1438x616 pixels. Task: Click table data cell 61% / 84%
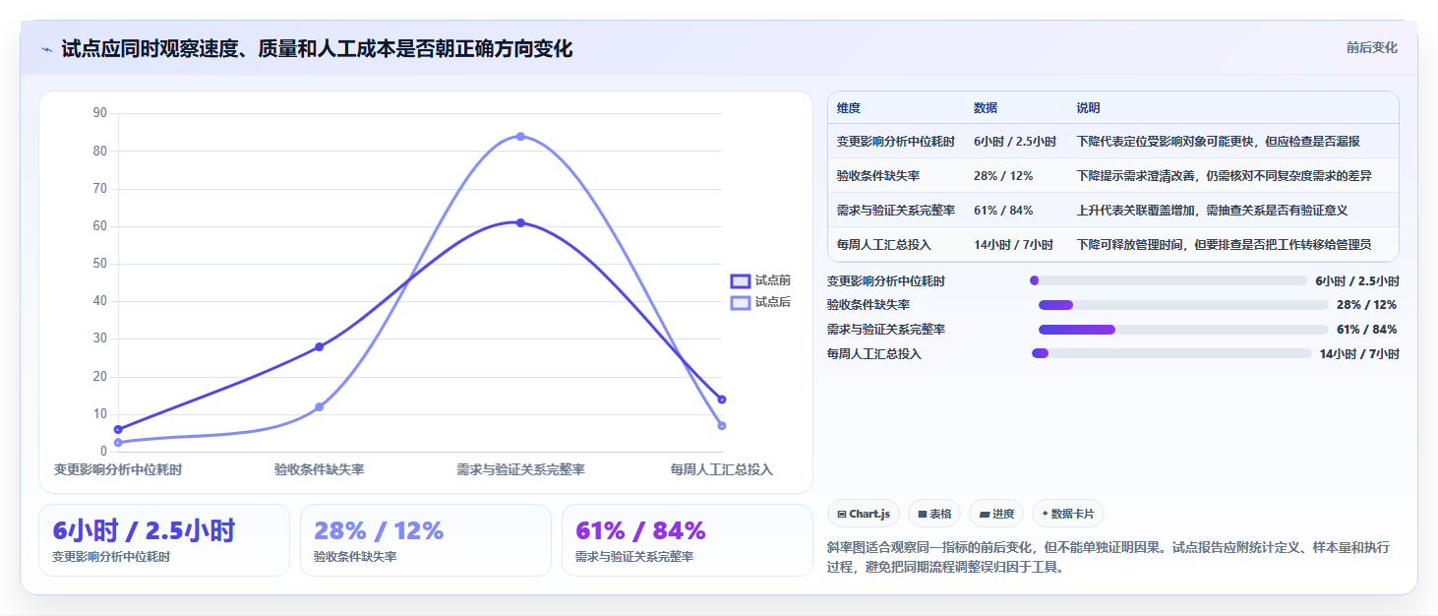click(1003, 211)
